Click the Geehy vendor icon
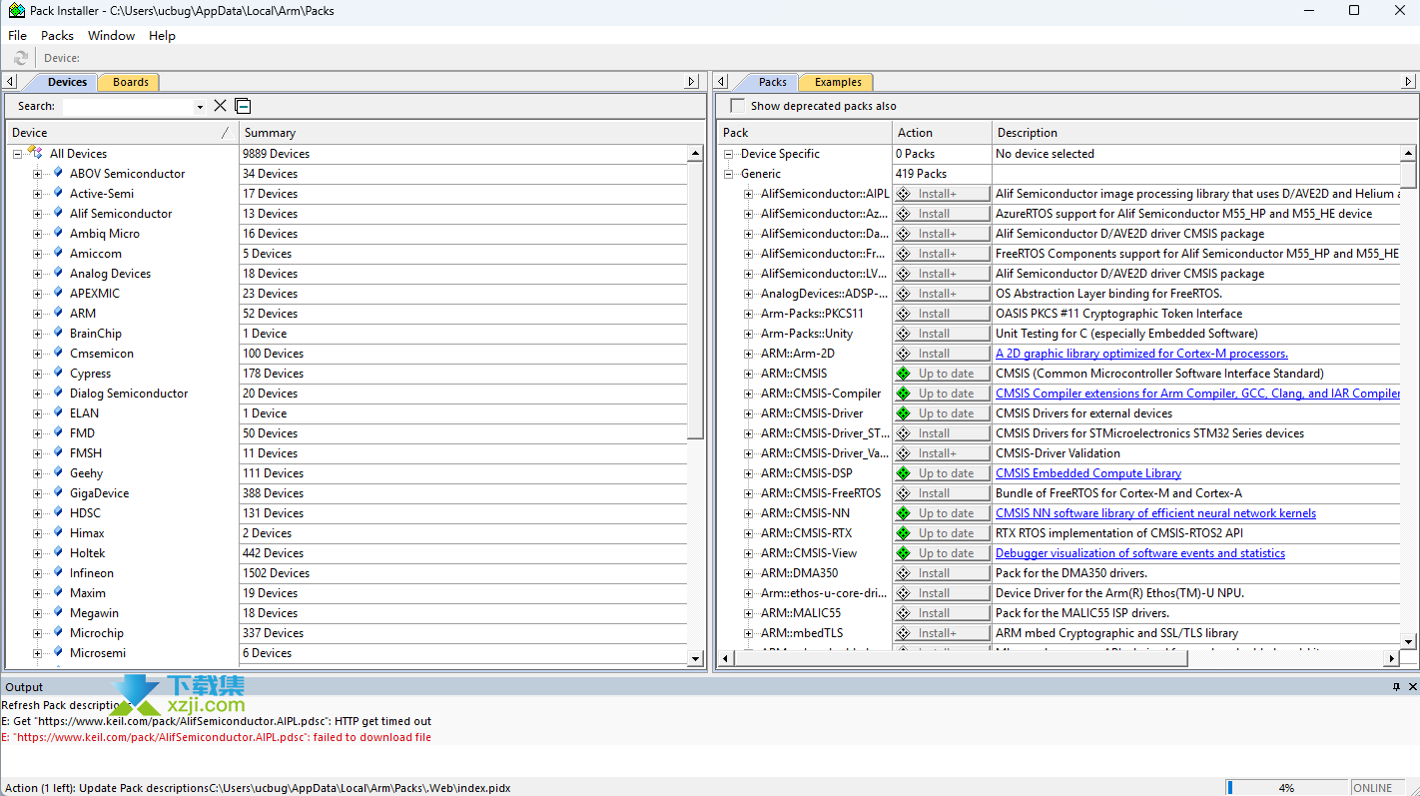 click(x=59, y=473)
